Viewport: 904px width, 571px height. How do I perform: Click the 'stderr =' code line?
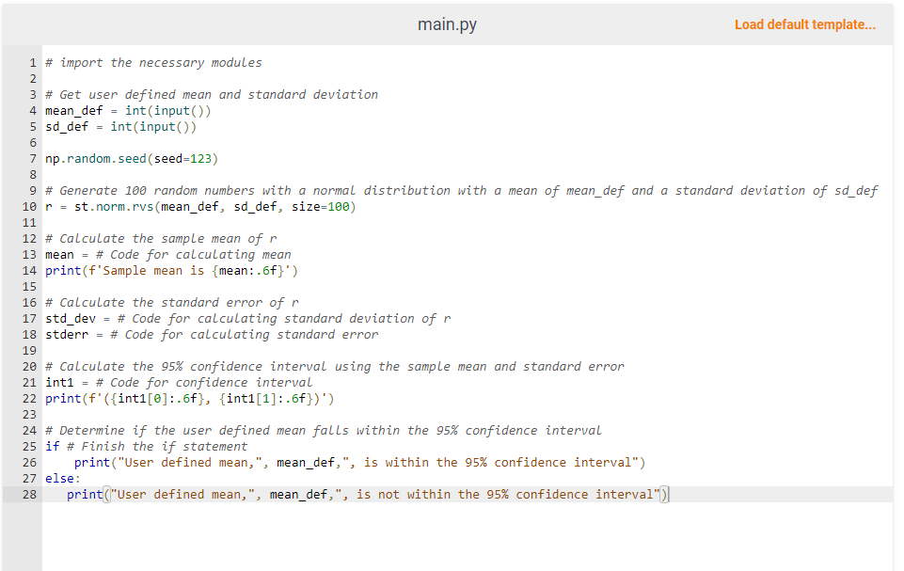(212, 335)
